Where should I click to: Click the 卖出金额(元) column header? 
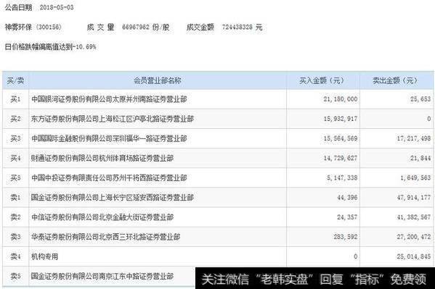pos(395,80)
